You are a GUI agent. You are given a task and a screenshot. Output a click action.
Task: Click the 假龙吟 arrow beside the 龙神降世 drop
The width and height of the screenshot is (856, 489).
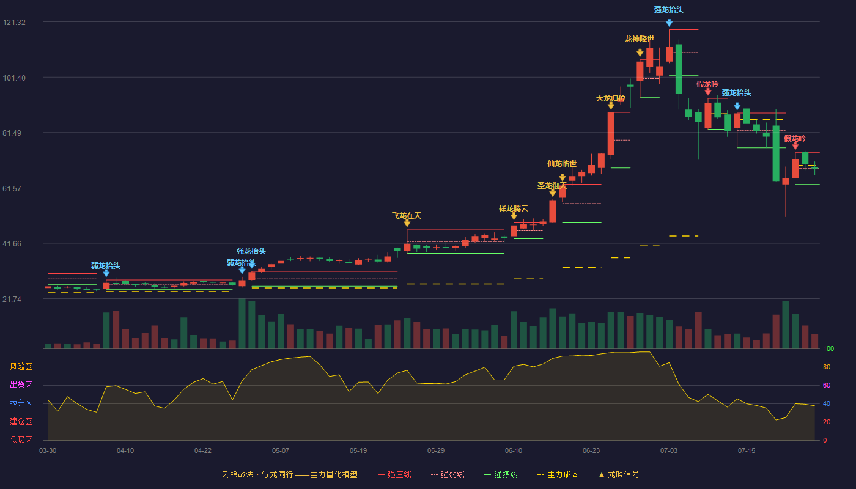coord(708,92)
